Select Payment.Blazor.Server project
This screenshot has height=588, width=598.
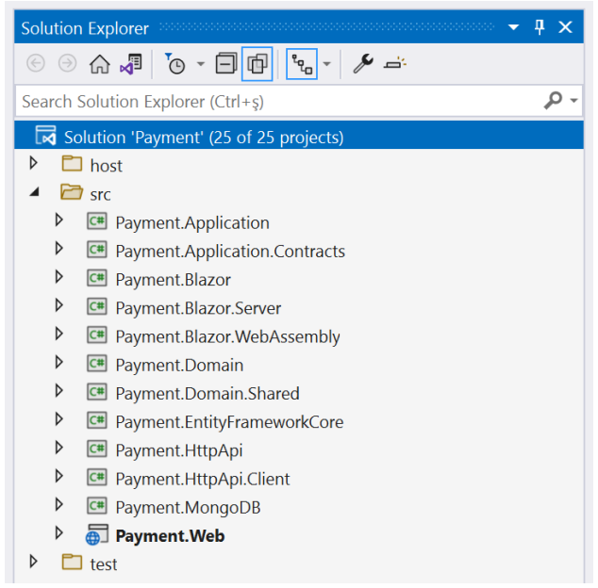click(x=198, y=308)
